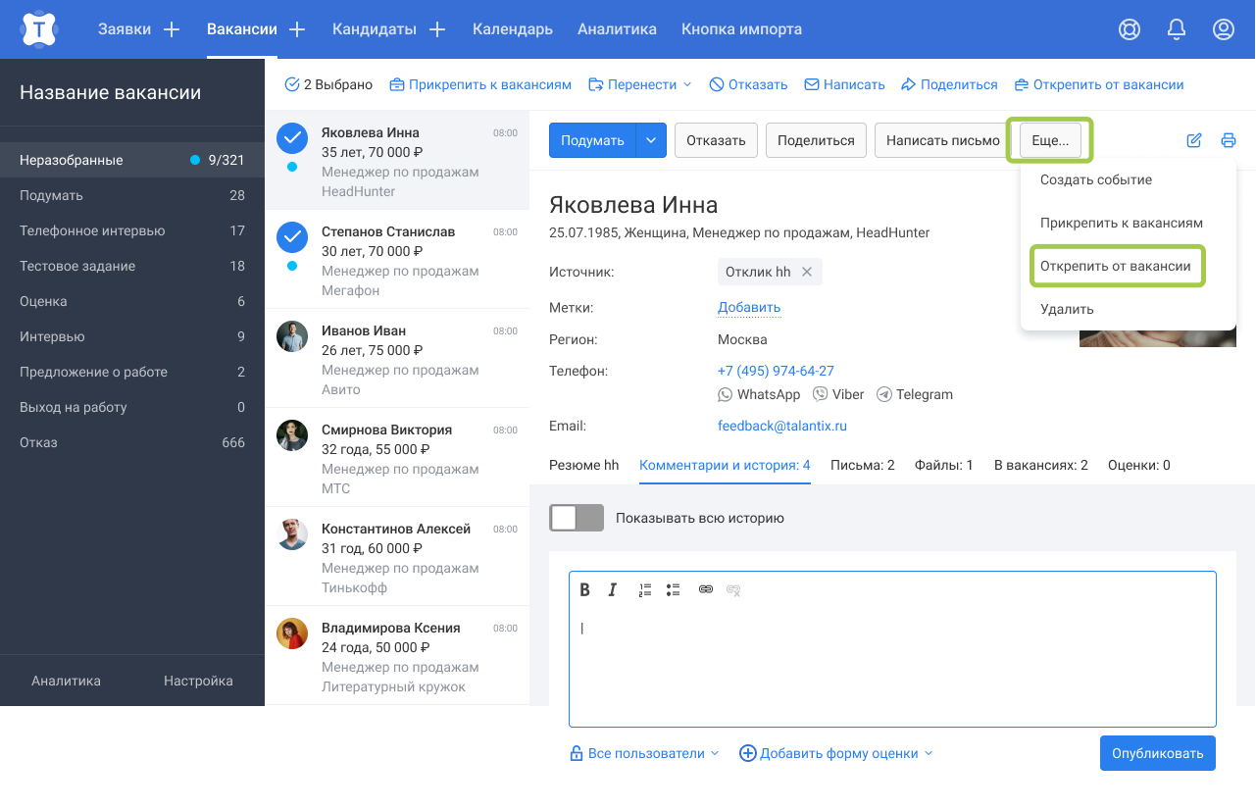Click Поделиться button in candidate card
1256x810 pixels.
(816, 140)
